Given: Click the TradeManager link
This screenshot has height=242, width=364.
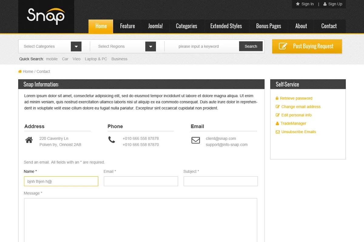Looking at the screenshot, I should click(293, 123).
